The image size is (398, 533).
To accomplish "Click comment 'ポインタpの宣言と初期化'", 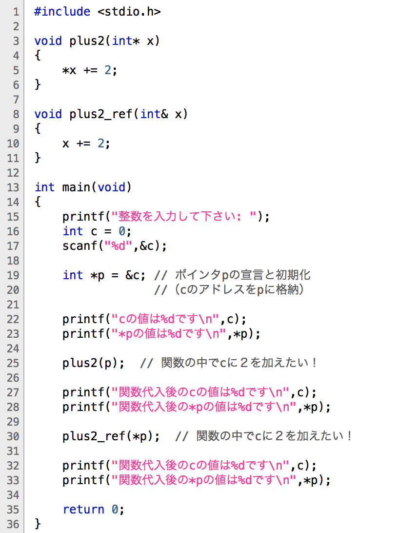I will pyautogui.click(x=232, y=275).
